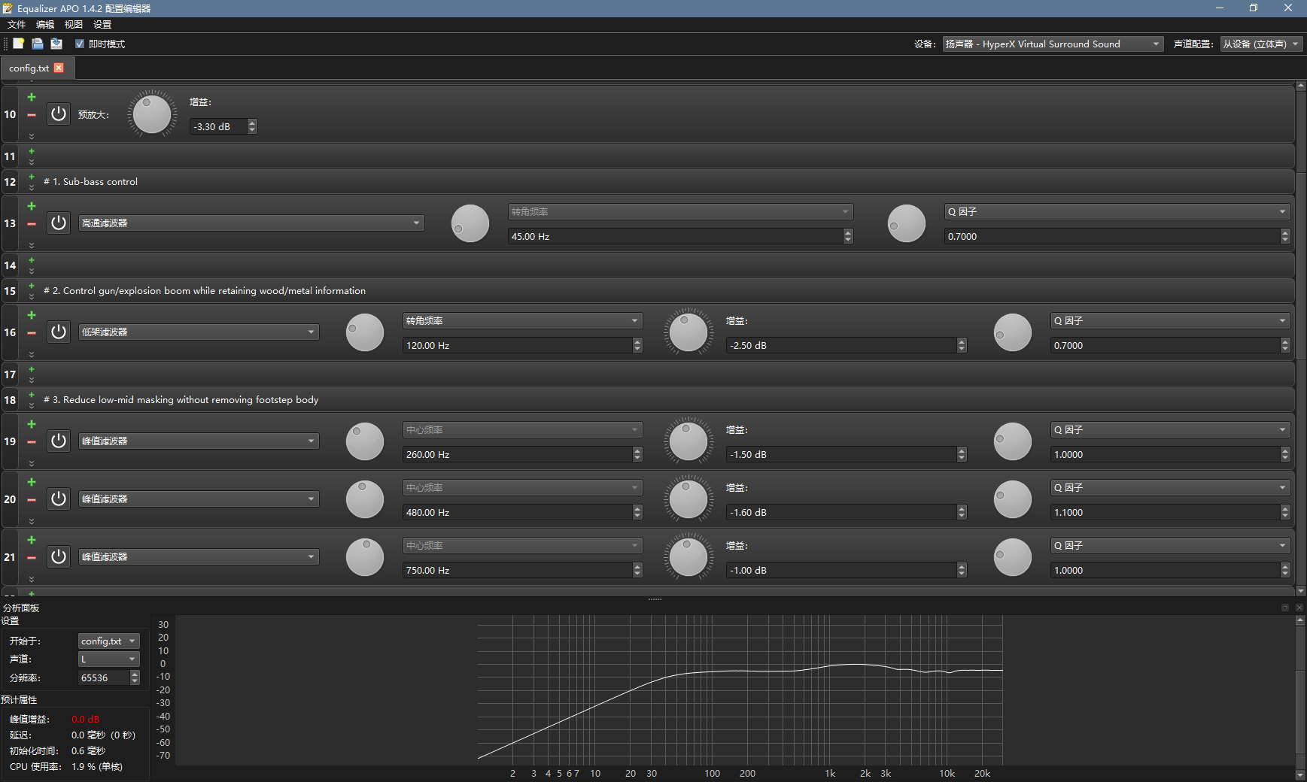
Task: Click the save file icon in toolbar
Action: pyautogui.click(x=56, y=44)
